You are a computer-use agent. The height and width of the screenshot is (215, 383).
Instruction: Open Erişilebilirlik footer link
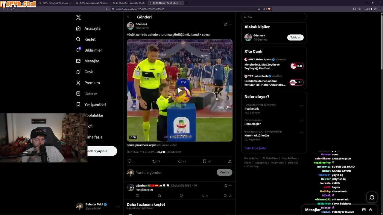(x=261, y=163)
